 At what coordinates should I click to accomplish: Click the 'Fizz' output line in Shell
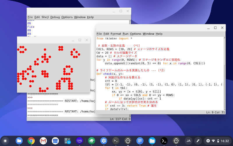pos(31,27)
